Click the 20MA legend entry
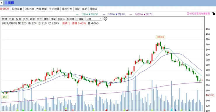Image resolution: width=216 pixels, height=112 pixels. (x=114, y=14)
